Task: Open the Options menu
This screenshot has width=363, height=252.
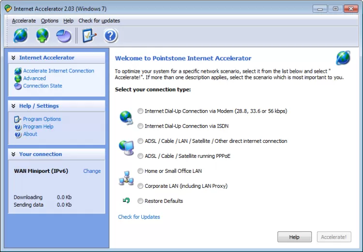Action: point(49,21)
